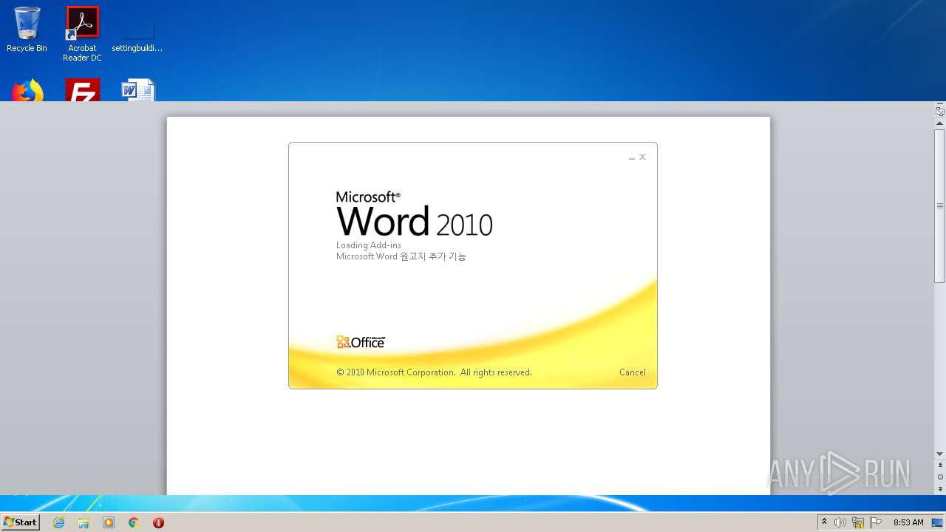The width and height of the screenshot is (946, 532).
Task: Open the Select Browse Object button
Action: click(x=940, y=477)
